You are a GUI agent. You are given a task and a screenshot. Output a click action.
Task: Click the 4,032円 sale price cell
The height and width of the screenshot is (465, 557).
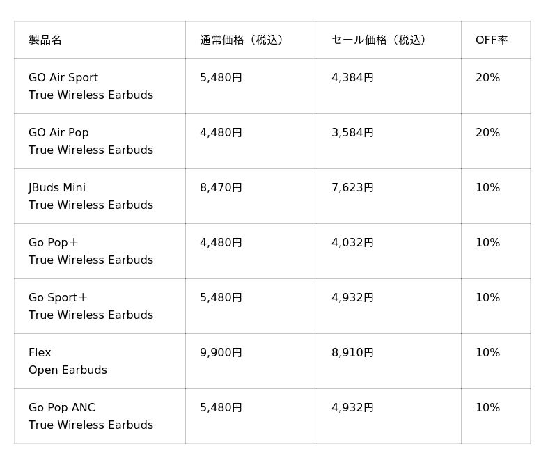click(352, 243)
